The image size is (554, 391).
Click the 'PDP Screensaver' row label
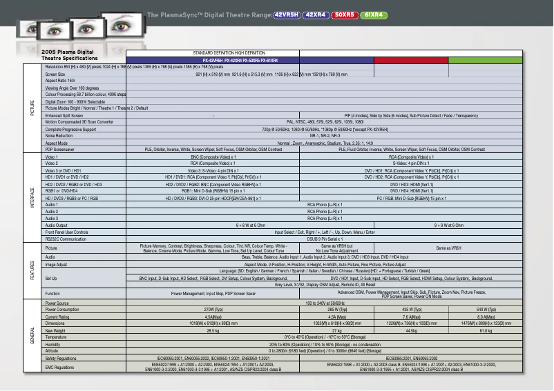(59, 150)
